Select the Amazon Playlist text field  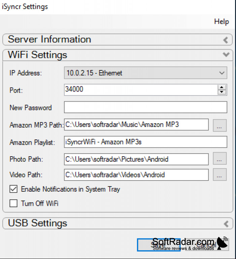[145, 142]
